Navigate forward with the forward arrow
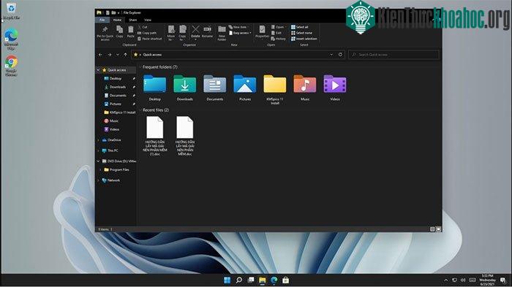Screen dimensions: 512x287 pyautogui.click(x=110, y=55)
